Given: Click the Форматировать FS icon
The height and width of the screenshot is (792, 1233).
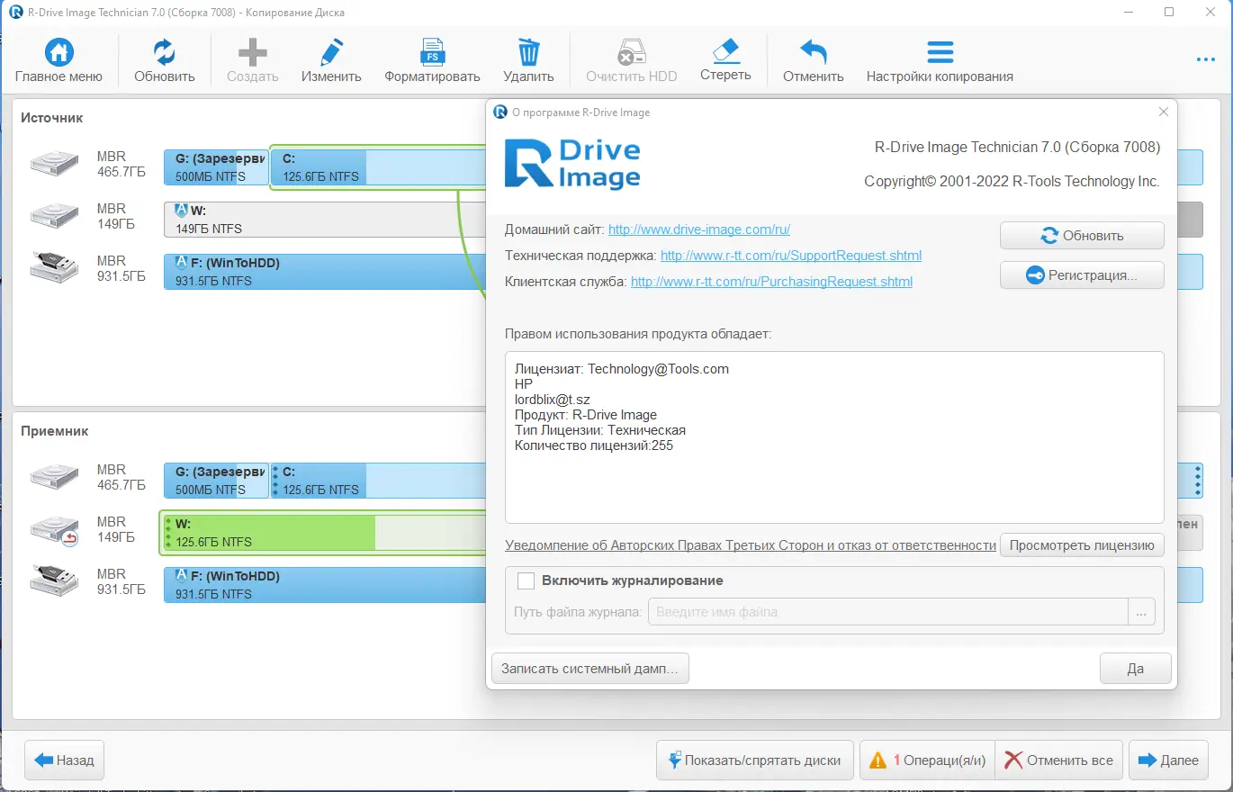Looking at the screenshot, I should 432,51.
